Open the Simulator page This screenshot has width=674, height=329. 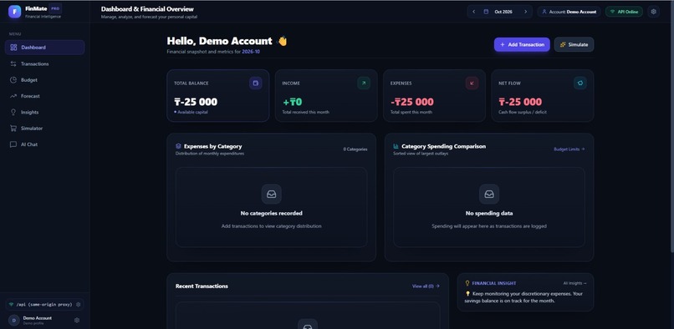[x=44, y=129]
